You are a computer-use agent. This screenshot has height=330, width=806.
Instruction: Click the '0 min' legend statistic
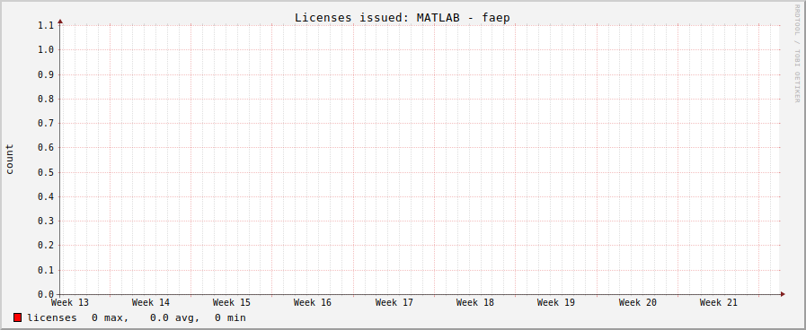(230, 317)
